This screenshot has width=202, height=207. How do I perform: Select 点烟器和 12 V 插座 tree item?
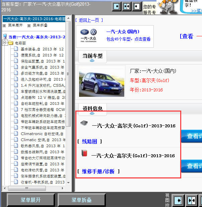click(x=43, y=97)
